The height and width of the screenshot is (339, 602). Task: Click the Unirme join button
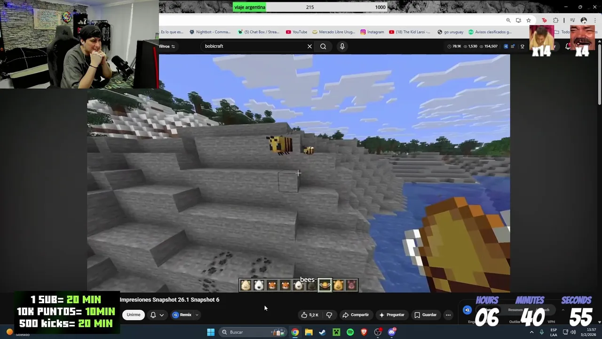(x=134, y=315)
